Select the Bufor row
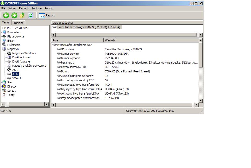The image size is (251, 168). point(125,71)
